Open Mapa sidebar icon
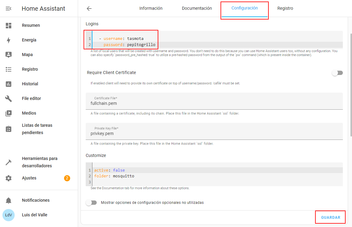This screenshot has width=352, height=227. pyautogui.click(x=9, y=55)
